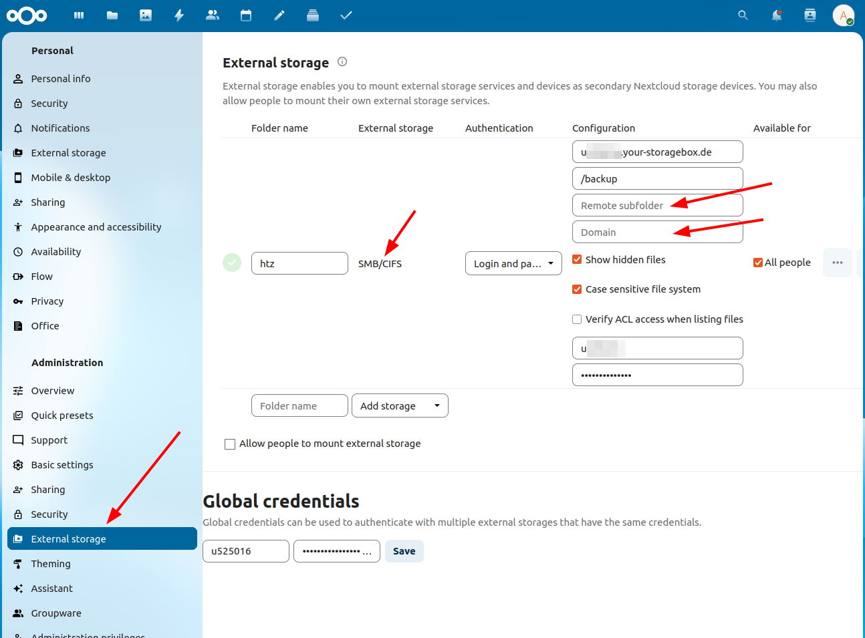
Task: Open the Contacts app icon
Action: (213, 15)
